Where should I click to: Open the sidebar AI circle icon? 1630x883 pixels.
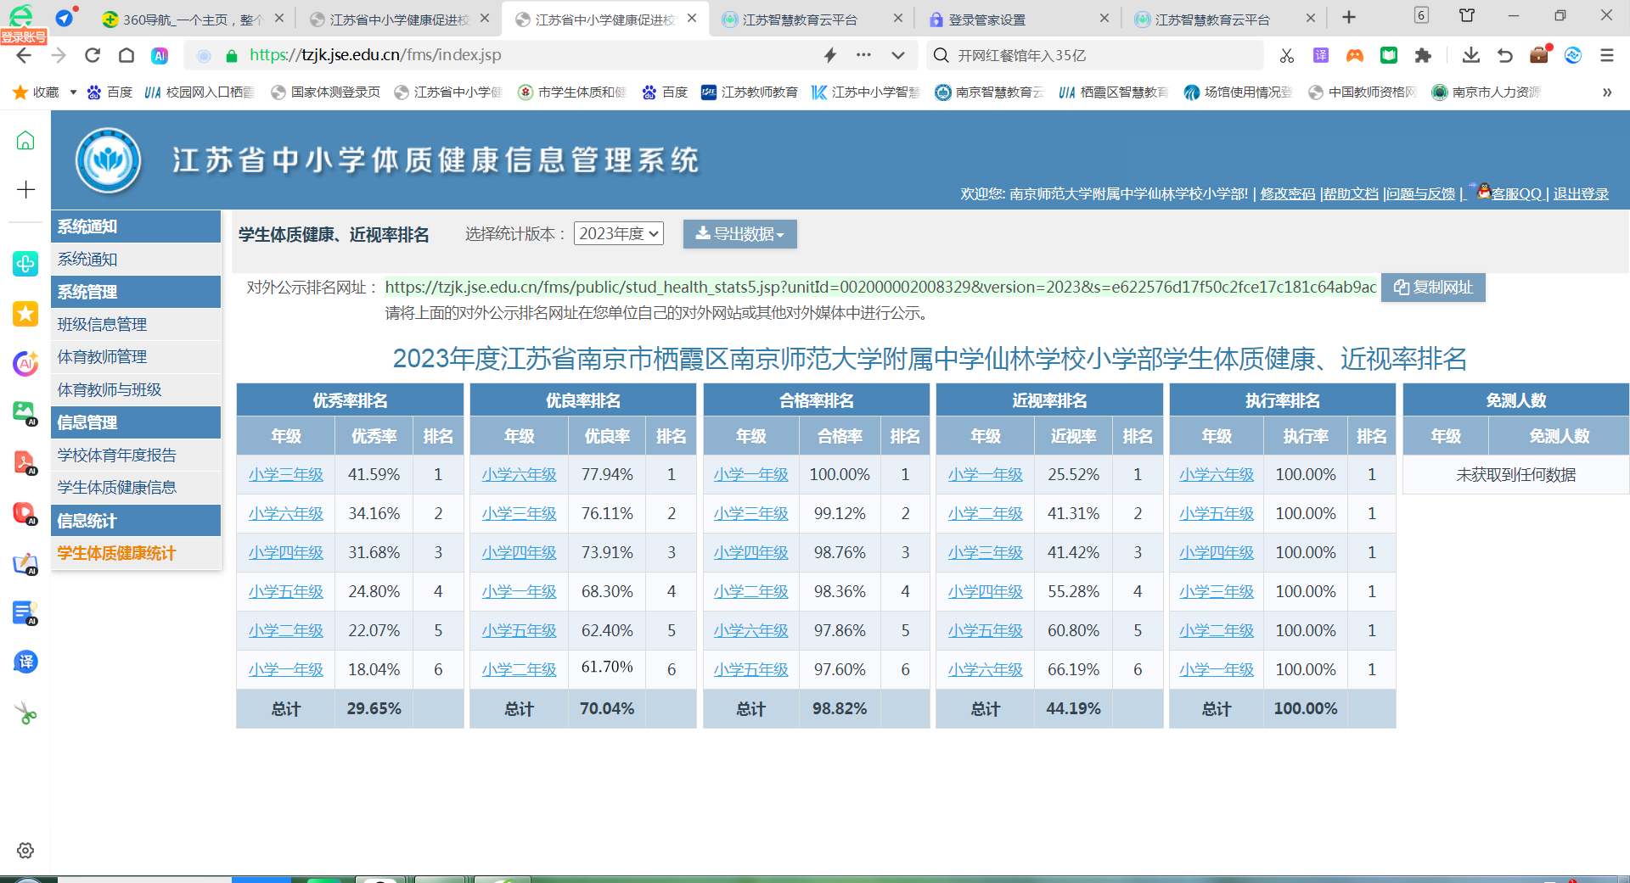pyautogui.click(x=25, y=364)
